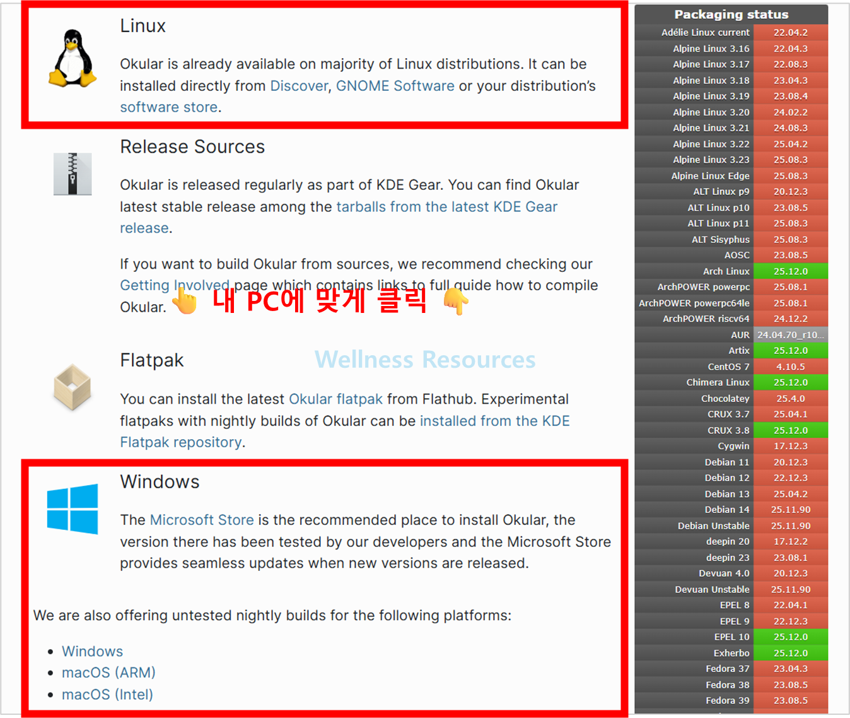Screen dimensions: 850x718
Task: Click the 'Packaging status' table header
Action: click(x=731, y=15)
